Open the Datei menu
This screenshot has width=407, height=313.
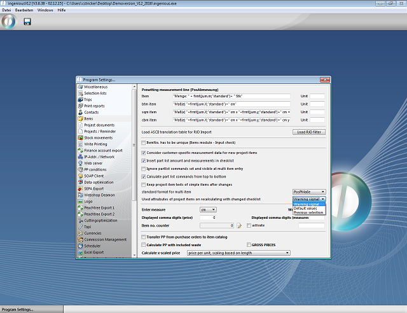click(x=7, y=11)
